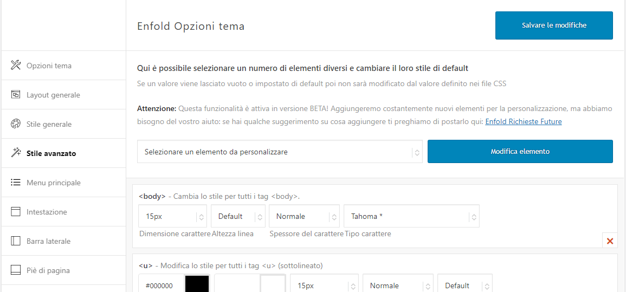This screenshot has width=626, height=292.
Task: Click the layout icon beside Layout generale
Action: click(x=16, y=95)
